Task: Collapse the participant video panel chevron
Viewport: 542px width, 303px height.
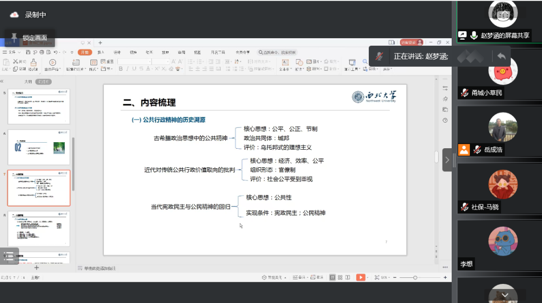Action: (447, 160)
